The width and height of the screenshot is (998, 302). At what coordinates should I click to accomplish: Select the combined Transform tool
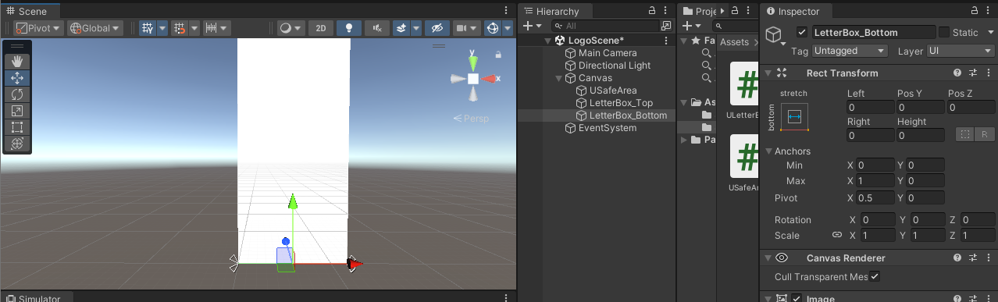[x=17, y=143]
